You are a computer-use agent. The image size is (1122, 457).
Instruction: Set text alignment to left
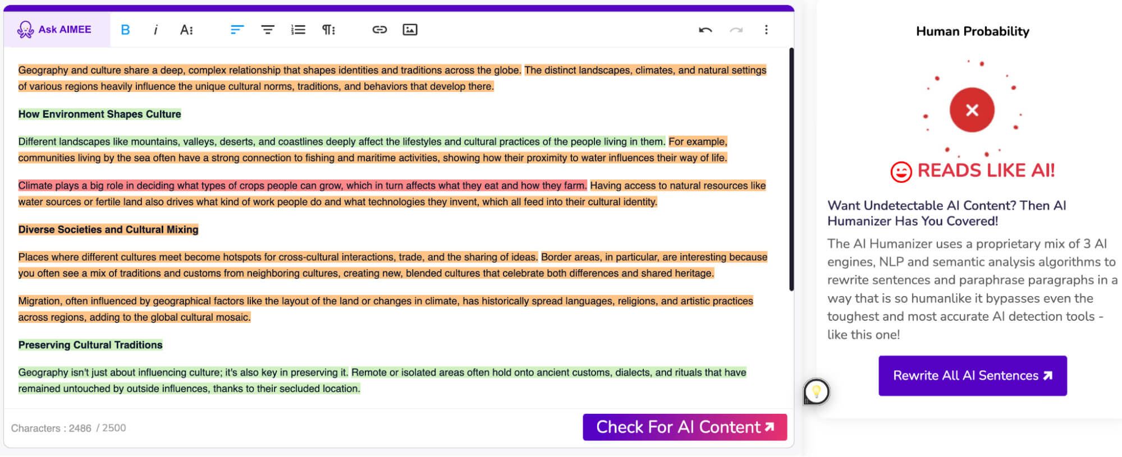point(237,30)
